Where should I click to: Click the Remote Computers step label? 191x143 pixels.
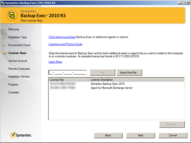click(19, 69)
